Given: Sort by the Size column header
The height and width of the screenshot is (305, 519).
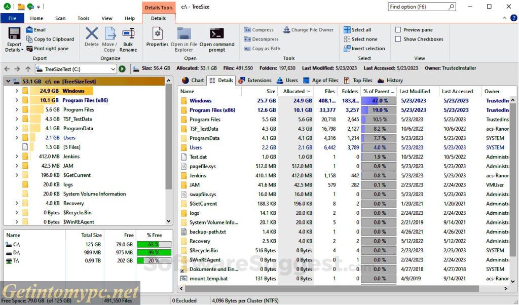Looking at the screenshot, I should click(x=259, y=91).
